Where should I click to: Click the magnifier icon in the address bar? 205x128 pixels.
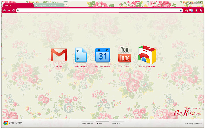coord(18,10)
